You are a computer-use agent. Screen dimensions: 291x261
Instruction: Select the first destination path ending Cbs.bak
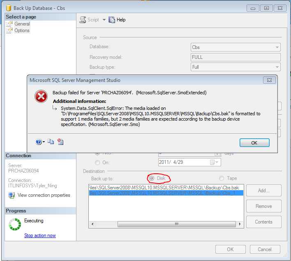(x=166, y=188)
